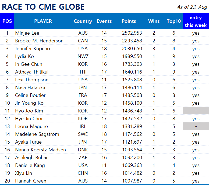
Task: Click Hyo Joo Kim's gray entry cell
Action: click(196, 111)
